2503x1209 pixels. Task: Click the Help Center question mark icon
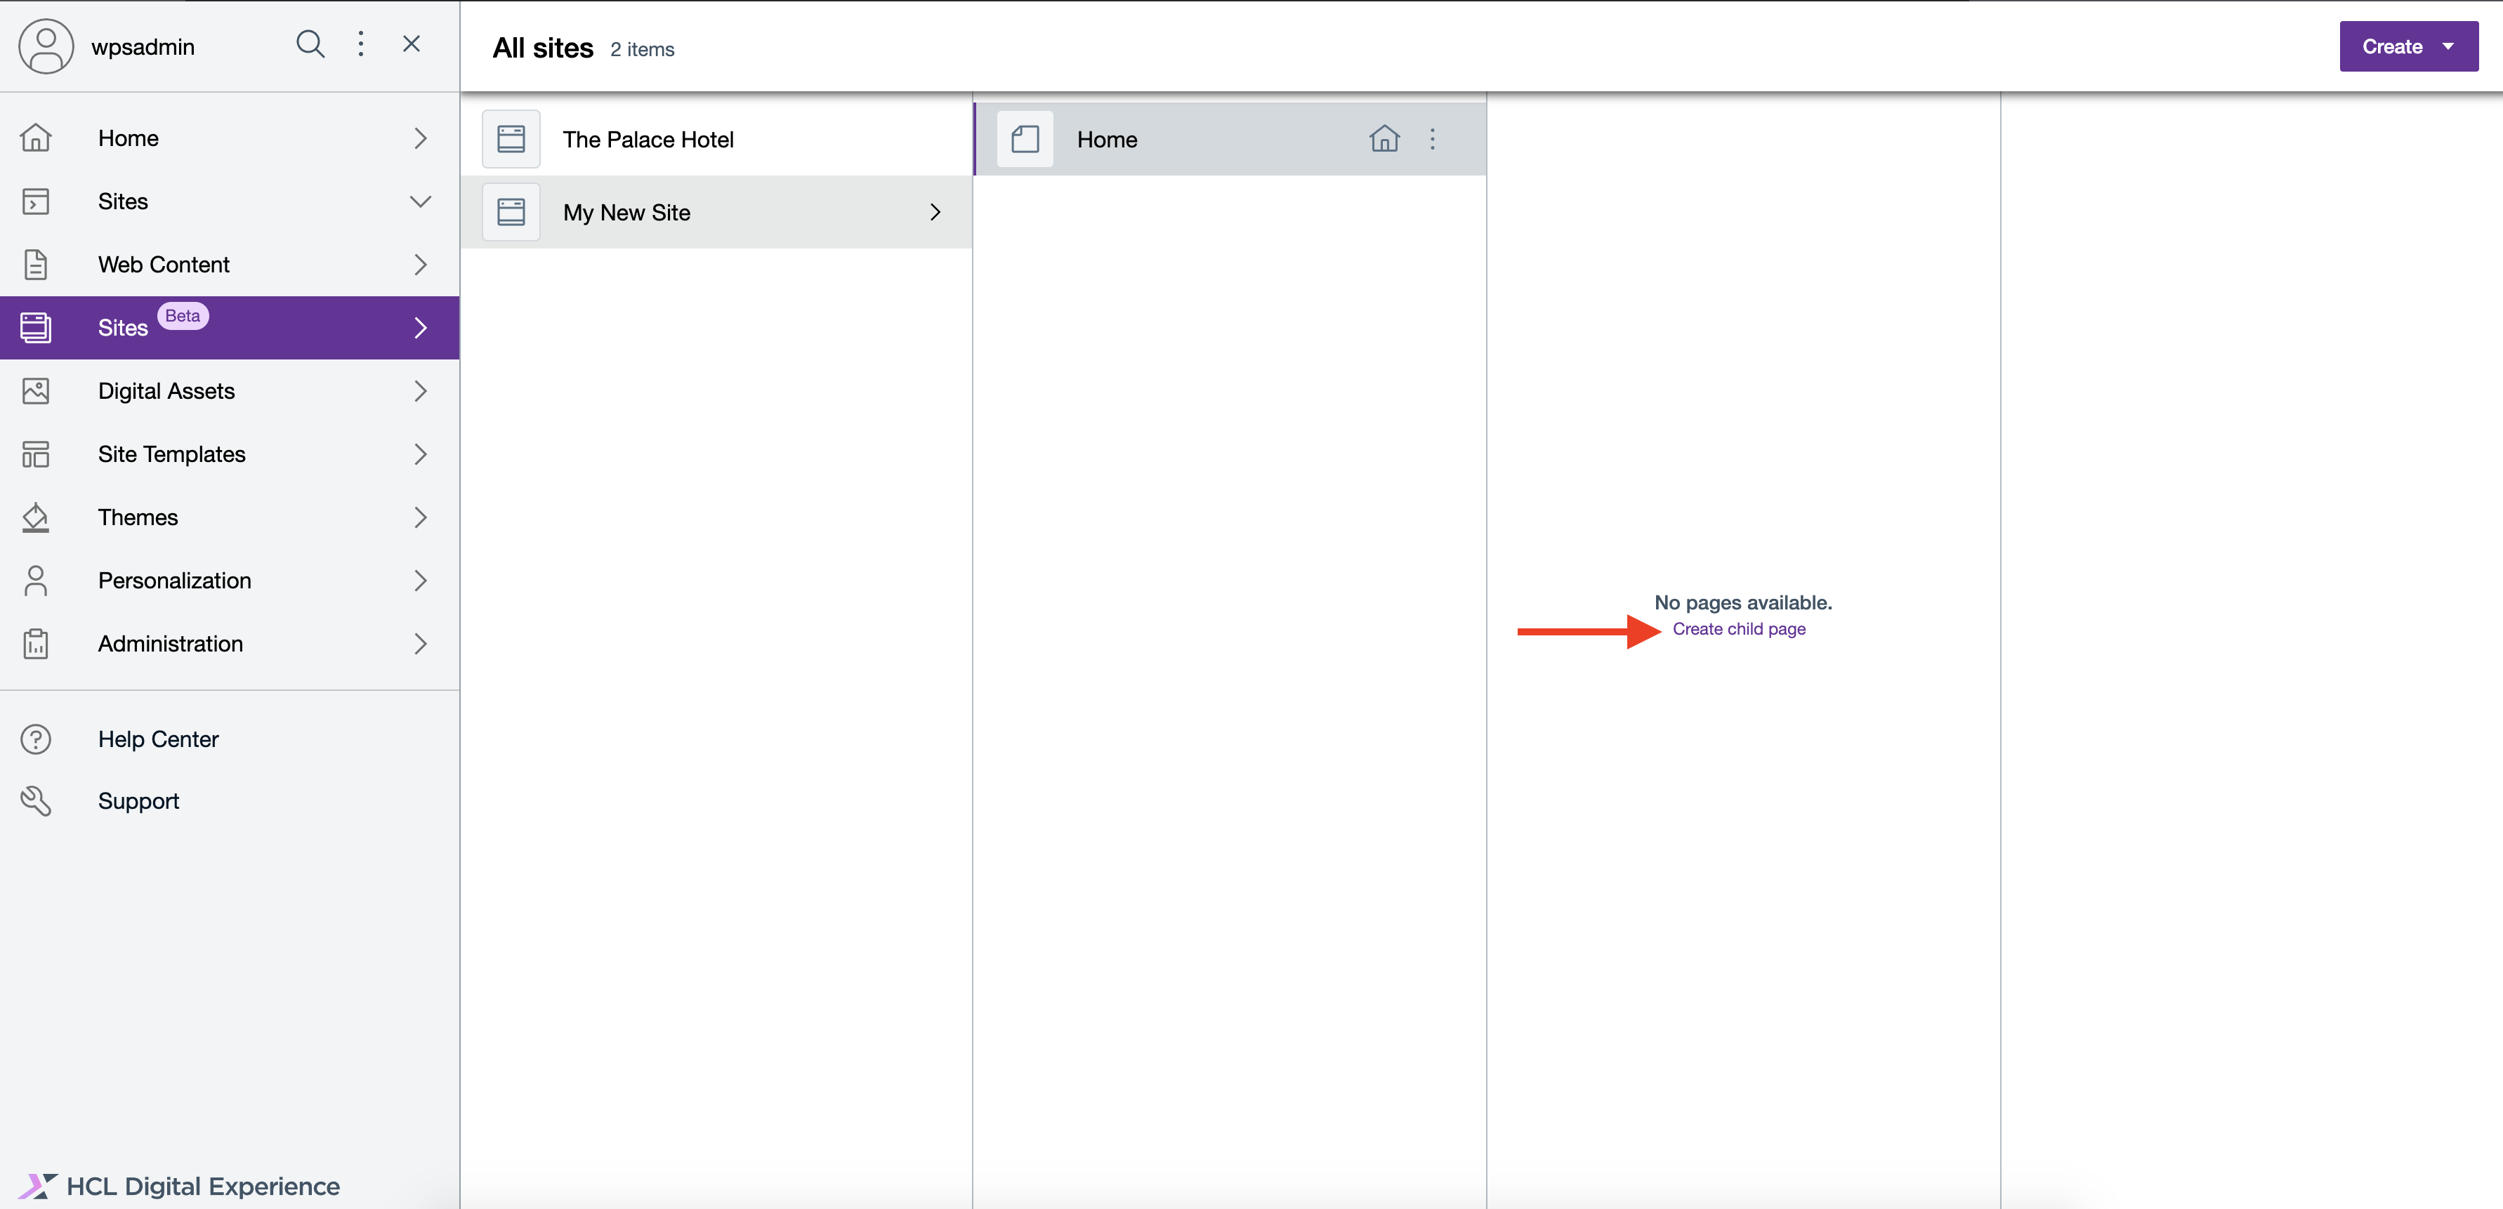click(36, 740)
